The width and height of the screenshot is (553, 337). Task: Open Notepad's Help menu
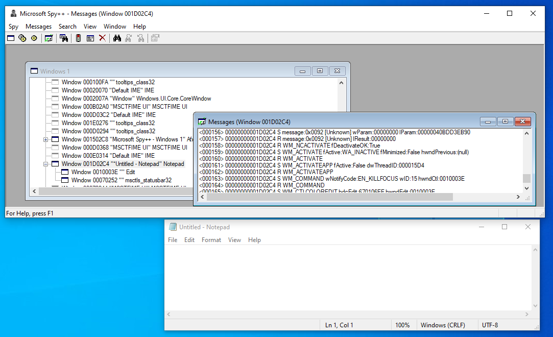254,239
